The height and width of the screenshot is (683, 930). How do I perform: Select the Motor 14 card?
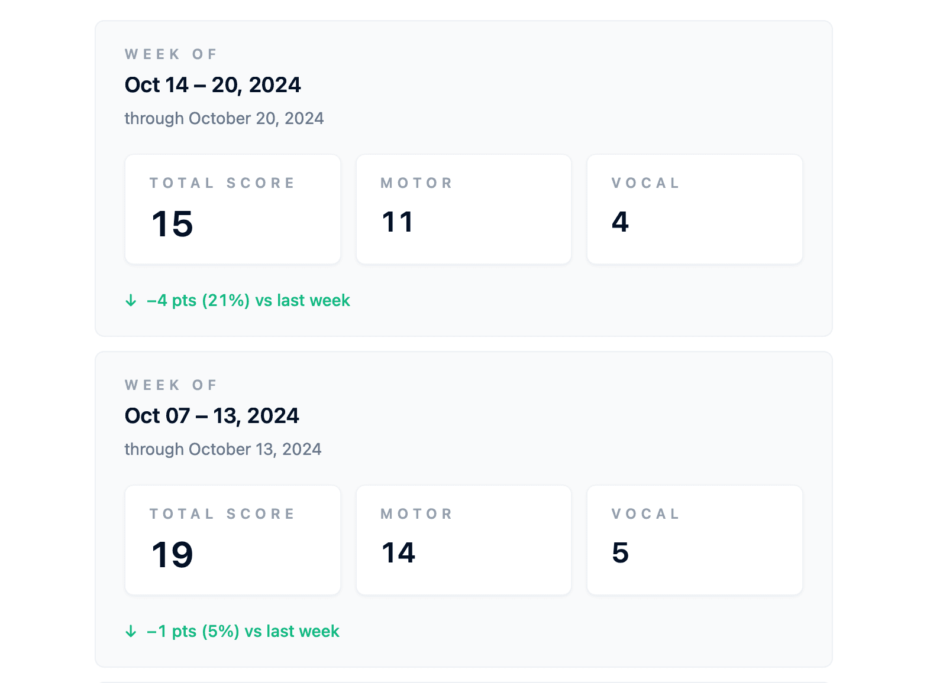[463, 540]
